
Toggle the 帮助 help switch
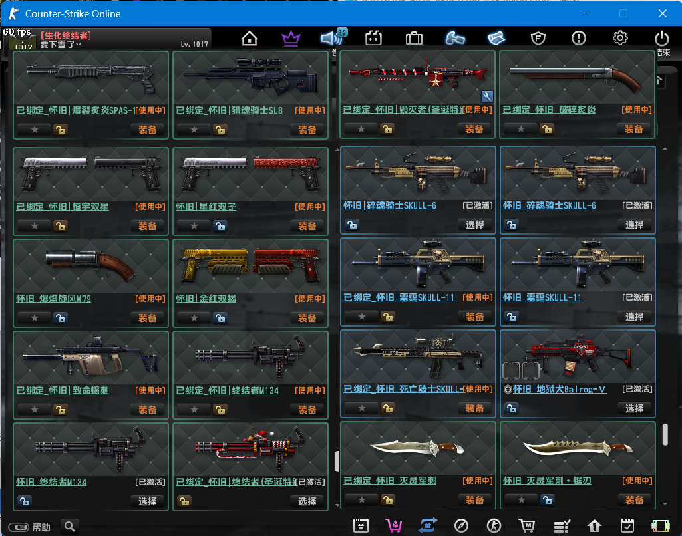point(18,527)
